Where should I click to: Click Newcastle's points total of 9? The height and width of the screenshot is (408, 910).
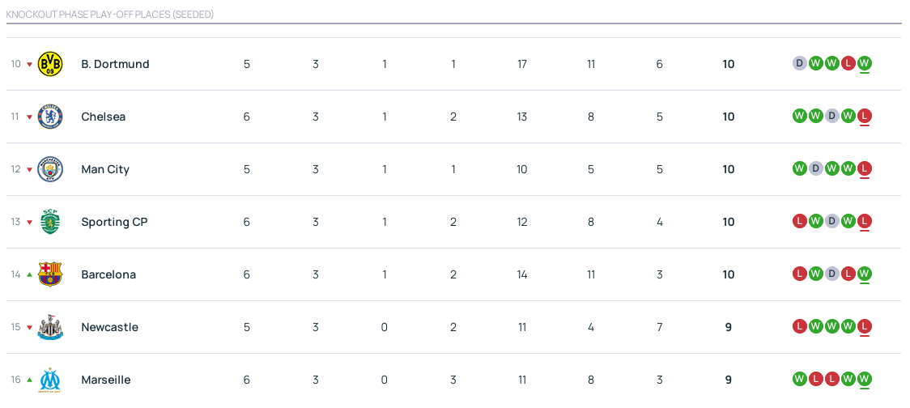point(729,327)
